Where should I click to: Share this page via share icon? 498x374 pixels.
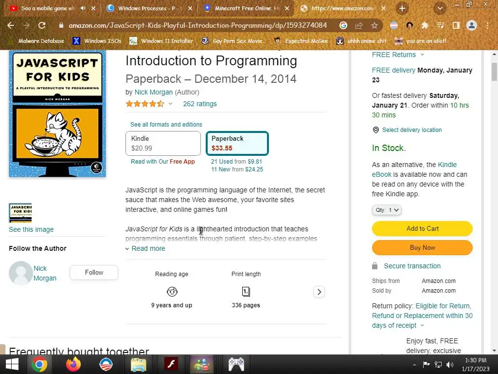[359, 25]
